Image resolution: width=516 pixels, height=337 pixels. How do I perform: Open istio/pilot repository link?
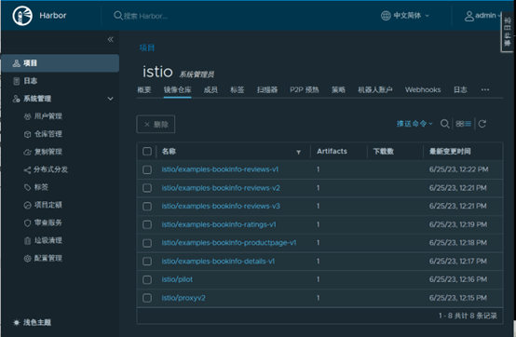coord(177,279)
